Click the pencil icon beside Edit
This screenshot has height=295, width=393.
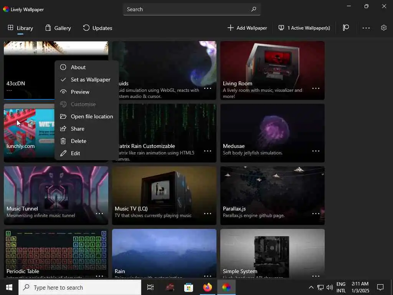pos(63,153)
